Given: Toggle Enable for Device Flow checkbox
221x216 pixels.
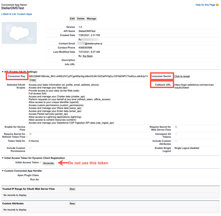Looking at the screenshot, I should pos(30,127).
